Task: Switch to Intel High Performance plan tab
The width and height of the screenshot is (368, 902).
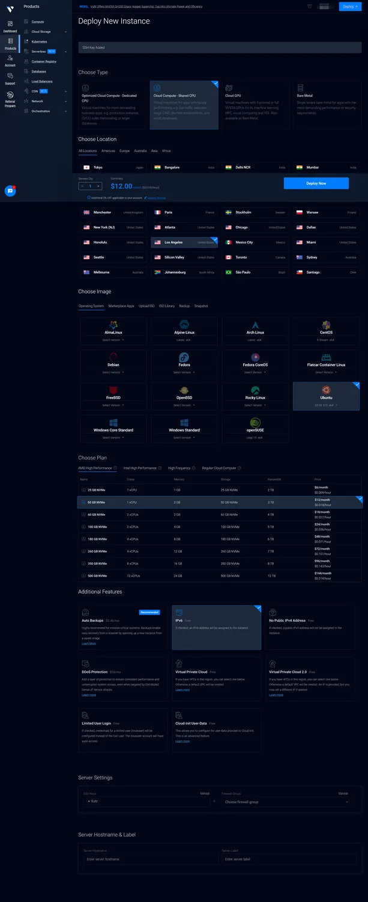Action: tap(140, 468)
